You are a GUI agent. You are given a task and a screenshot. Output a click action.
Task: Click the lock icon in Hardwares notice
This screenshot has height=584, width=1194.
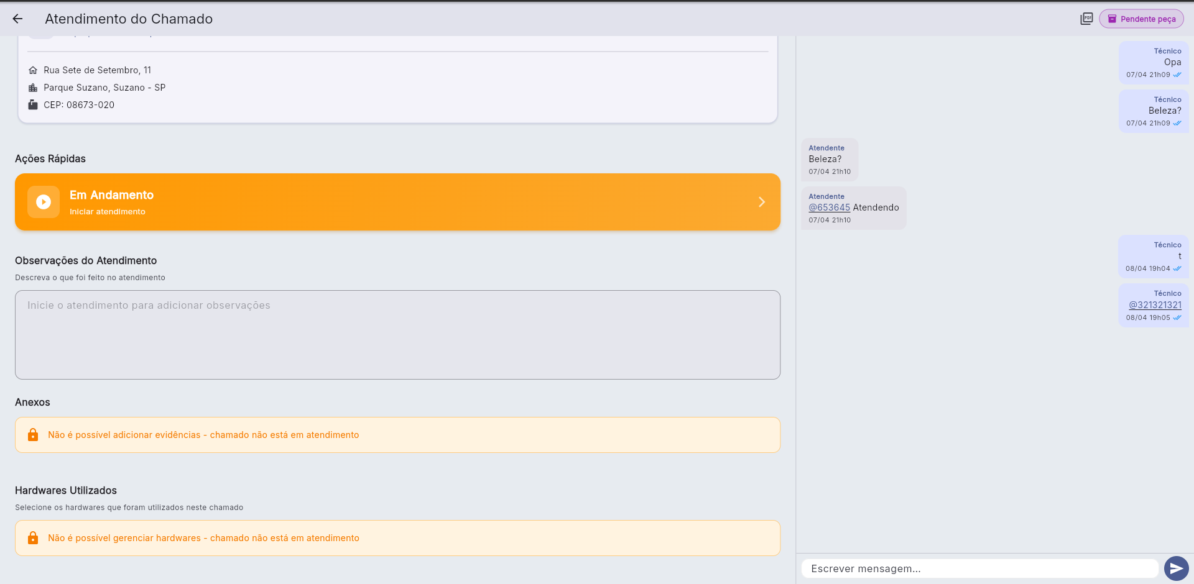[x=33, y=538]
